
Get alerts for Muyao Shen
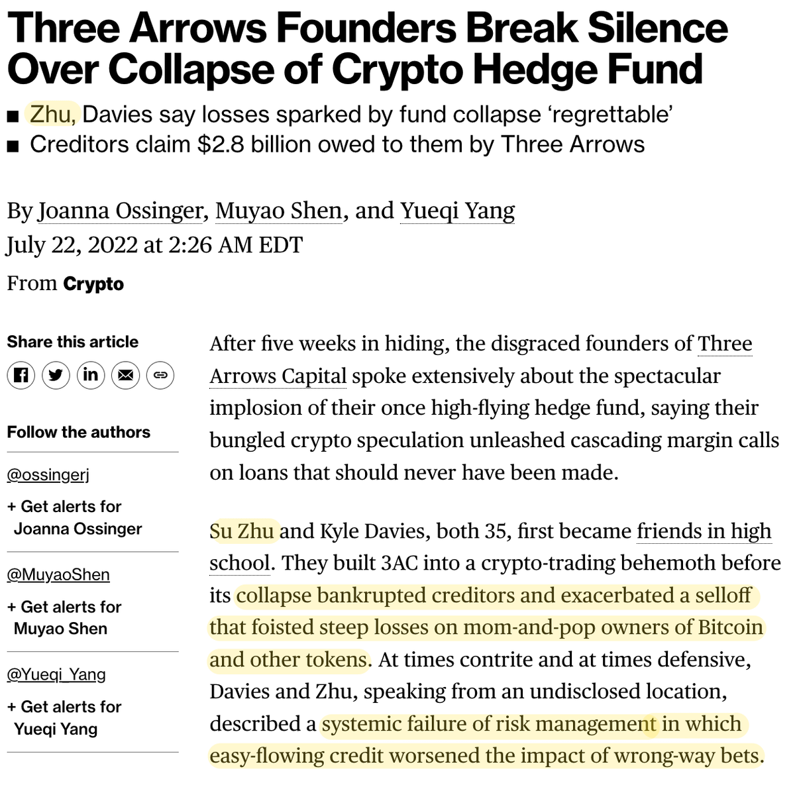point(64,617)
